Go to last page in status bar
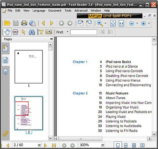158x149 pixels. click(x=54, y=145)
